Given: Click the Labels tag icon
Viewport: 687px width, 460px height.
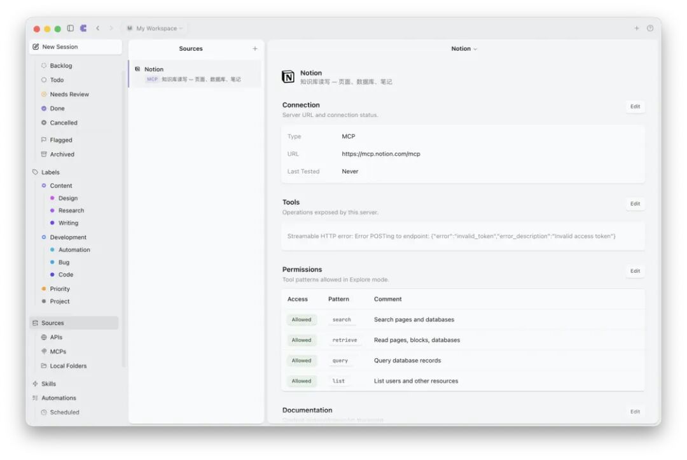Looking at the screenshot, I should pyautogui.click(x=35, y=172).
